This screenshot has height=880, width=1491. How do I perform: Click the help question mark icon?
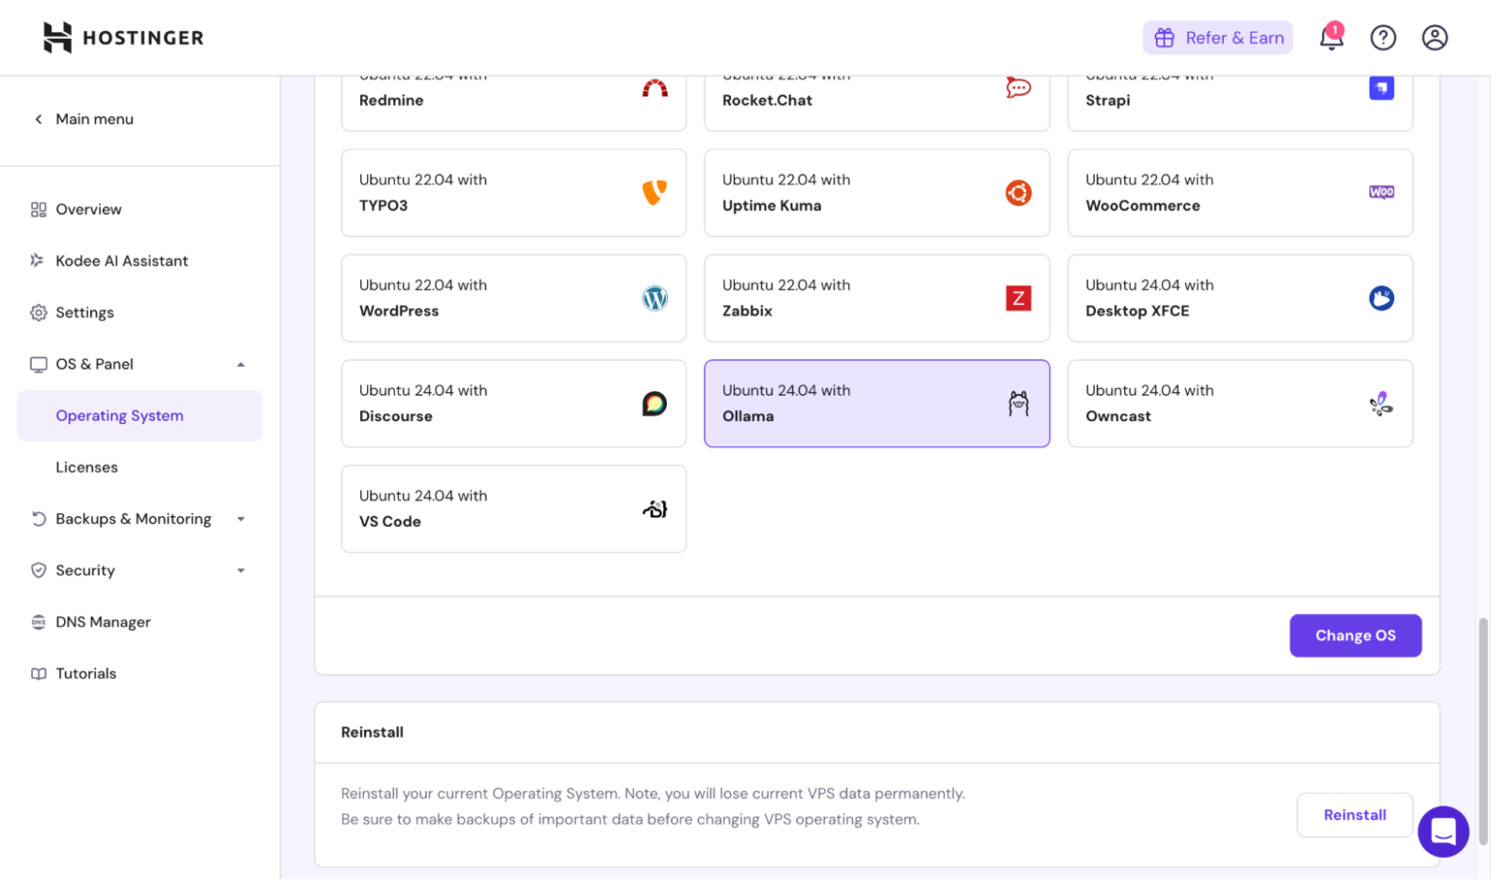[1382, 38]
